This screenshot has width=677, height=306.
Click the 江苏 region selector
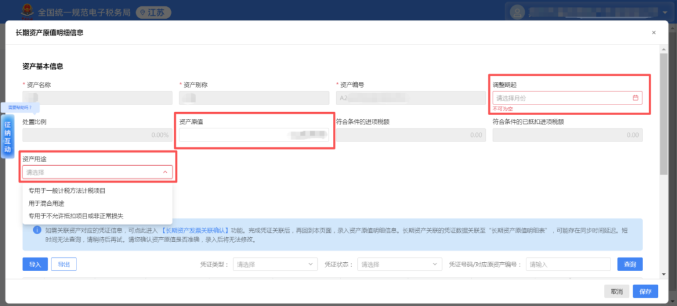pos(154,13)
